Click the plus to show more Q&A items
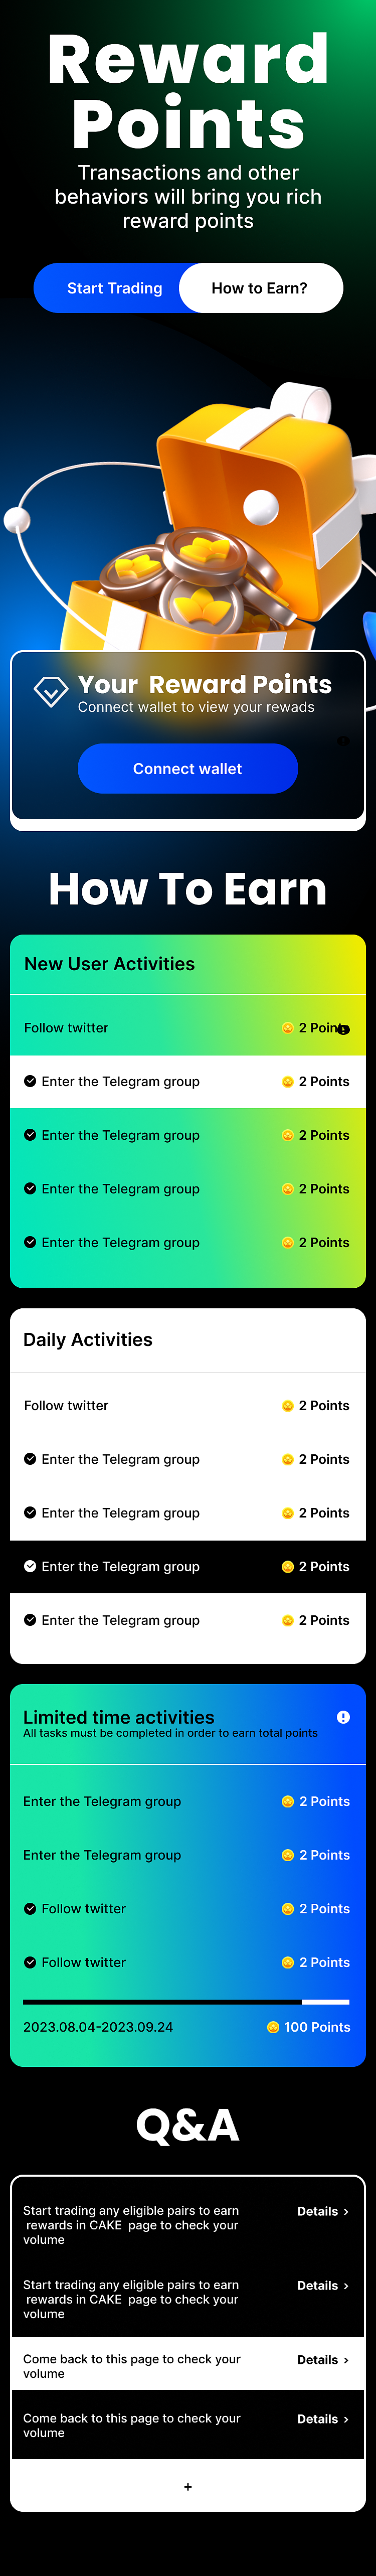This screenshot has width=376, height=2576. tap(188, 2486)
